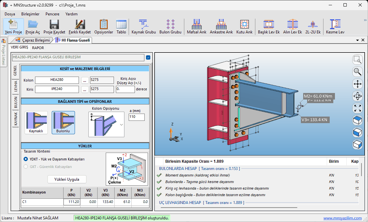Select the 3D rotate orbit tool
Screen dimensions: 368x222
[x=358, y=96]
